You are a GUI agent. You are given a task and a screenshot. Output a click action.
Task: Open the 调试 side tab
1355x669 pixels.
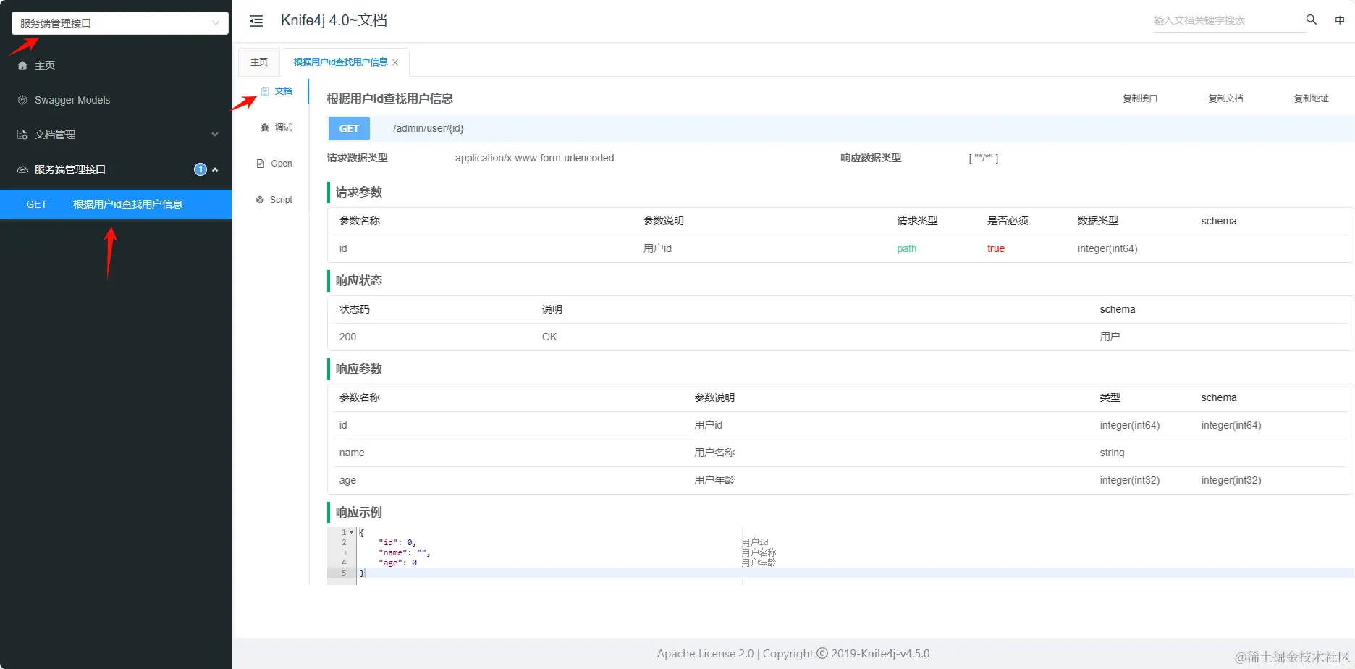pos(277,127)
